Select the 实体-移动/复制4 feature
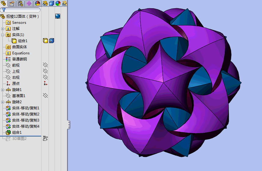Screen dimensions: 262x171 tap(26, 126)
